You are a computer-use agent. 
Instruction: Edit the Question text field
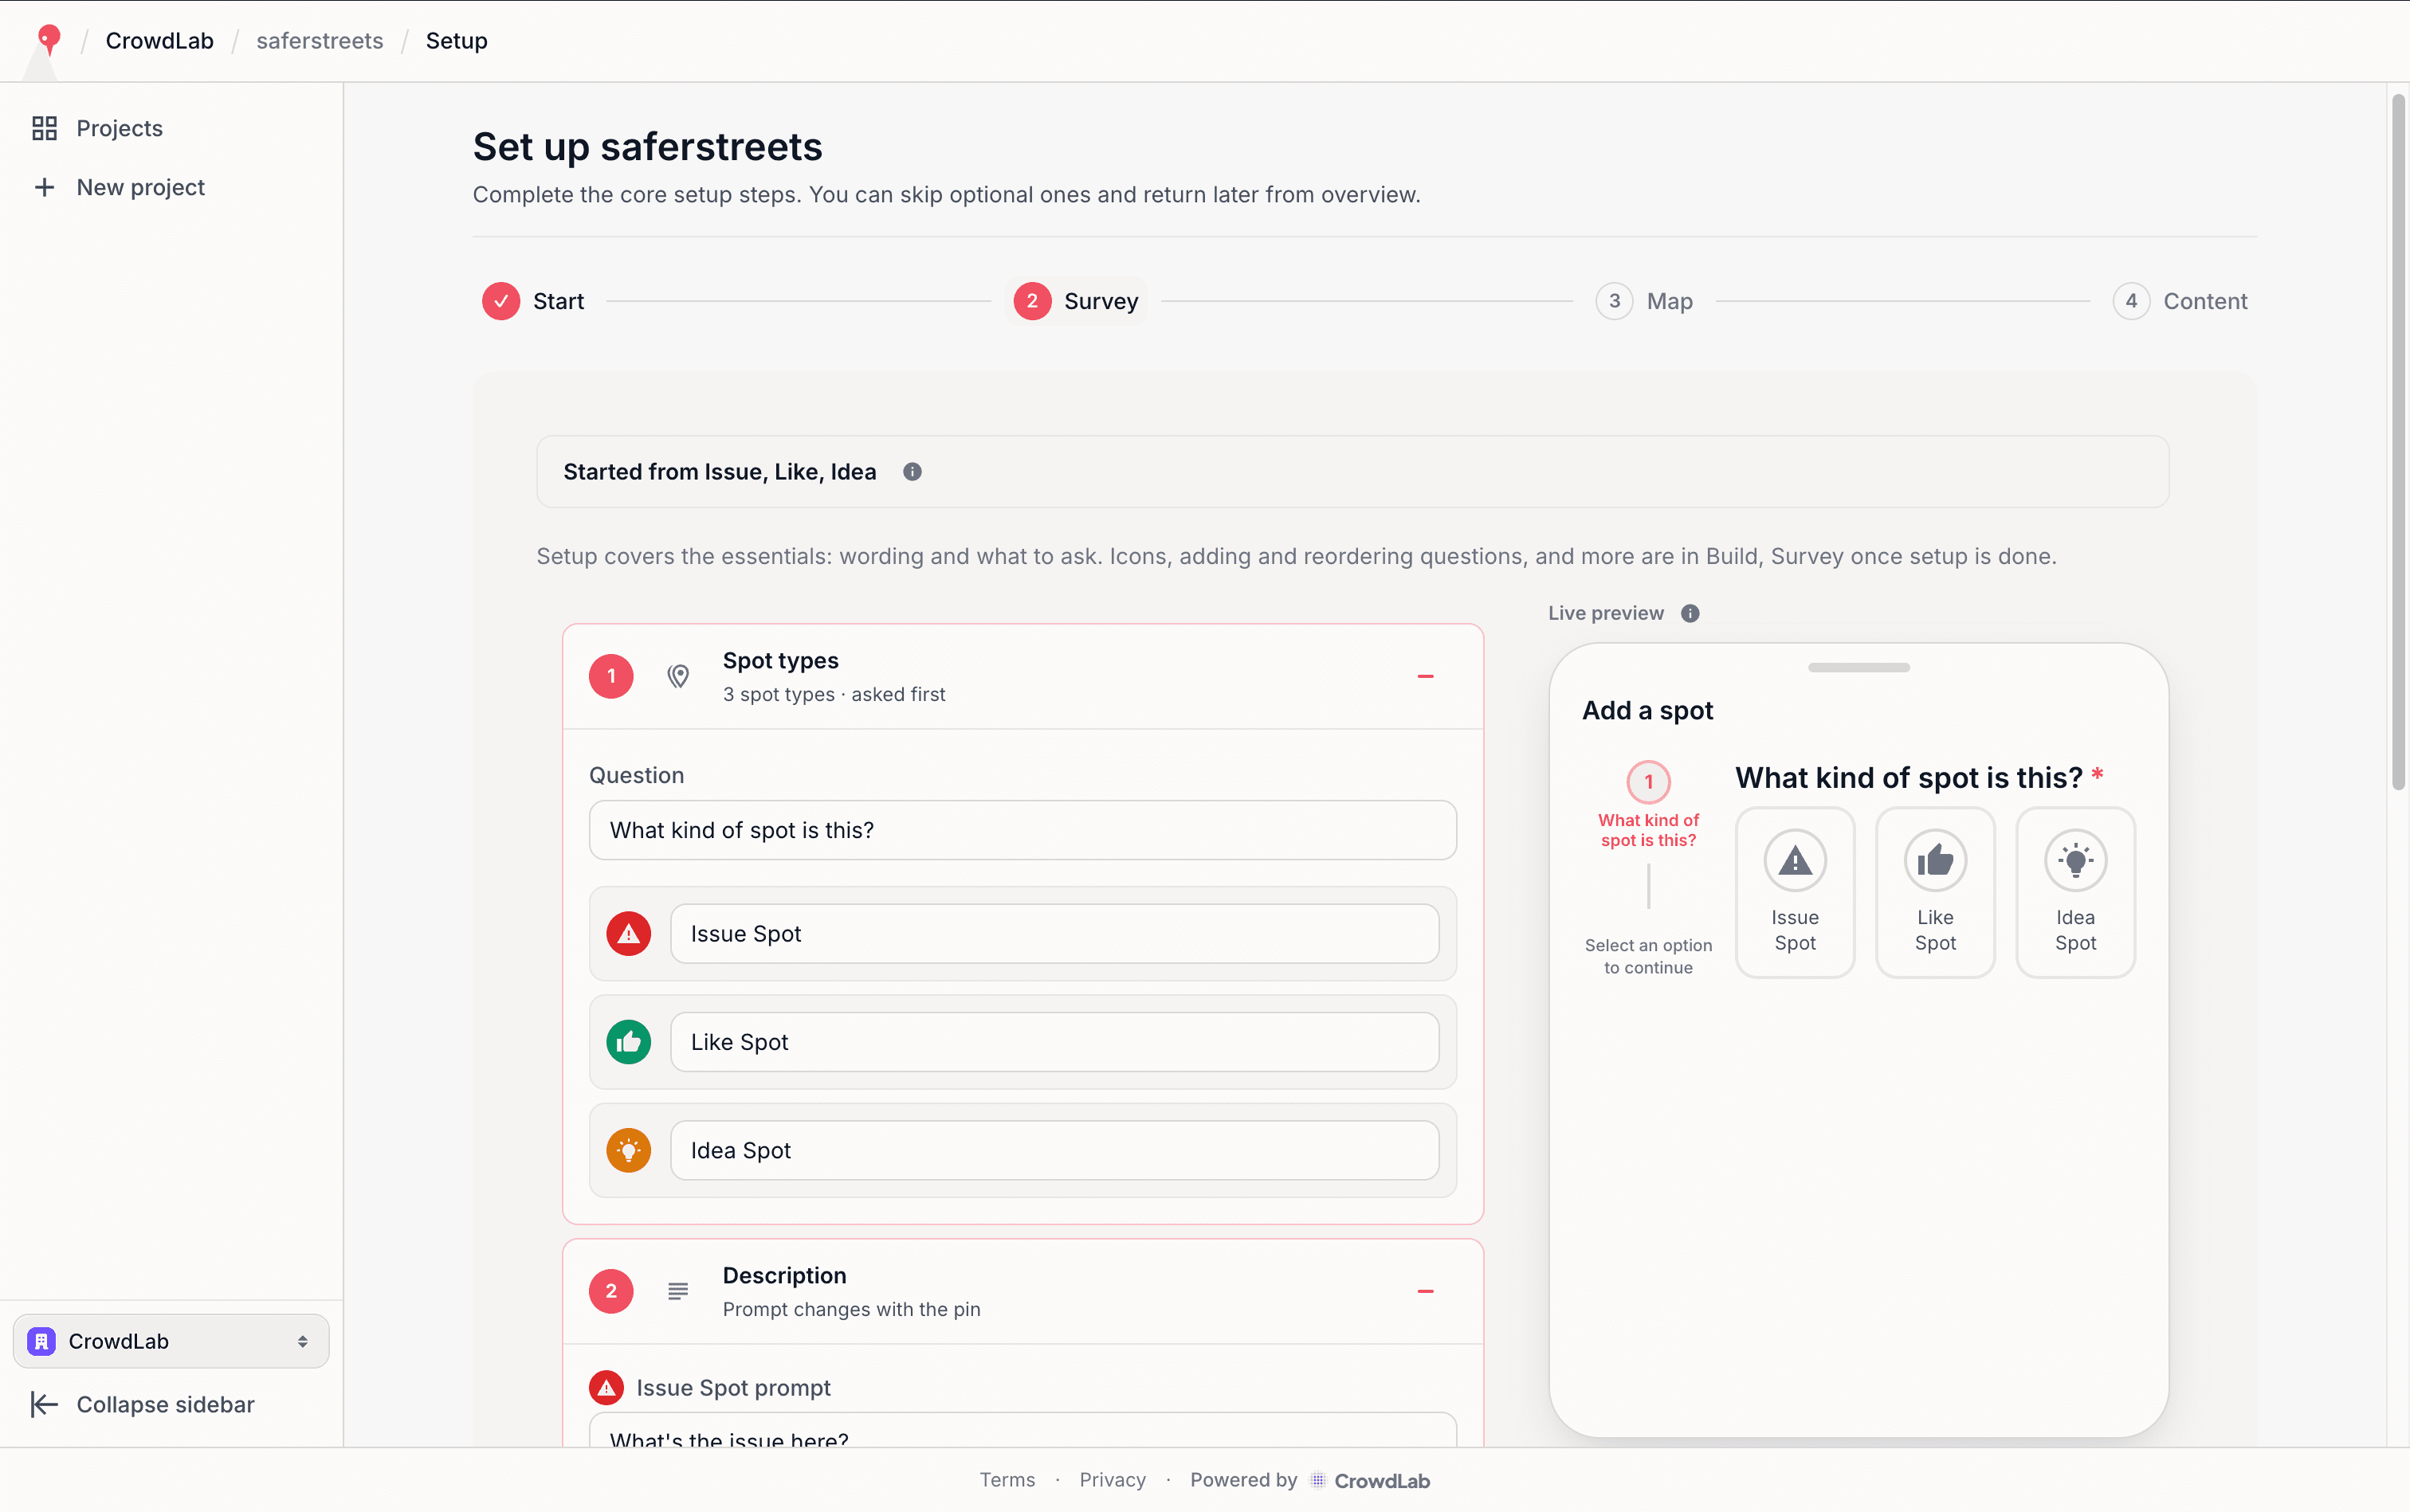(1022, 830)
